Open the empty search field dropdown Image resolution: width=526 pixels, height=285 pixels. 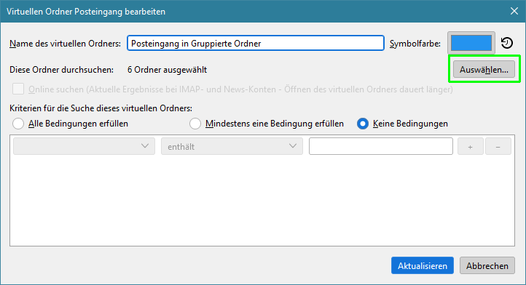point(84,146)
